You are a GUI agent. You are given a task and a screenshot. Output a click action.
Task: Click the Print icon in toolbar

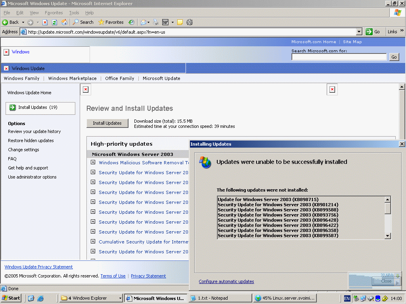click(x=156, y=22)
